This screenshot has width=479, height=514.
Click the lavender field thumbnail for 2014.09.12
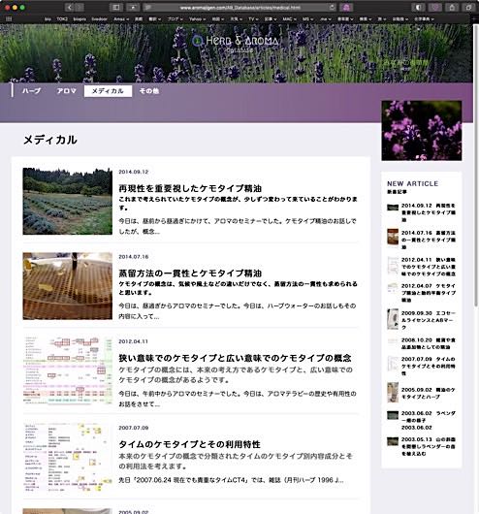pos(68,202)
